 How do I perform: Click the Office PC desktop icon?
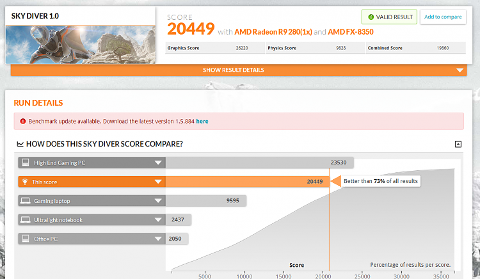(26, 239)
